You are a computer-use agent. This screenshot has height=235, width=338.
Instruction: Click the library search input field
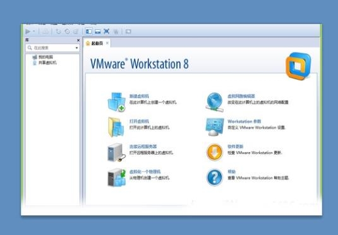click(x=53, y=48)
